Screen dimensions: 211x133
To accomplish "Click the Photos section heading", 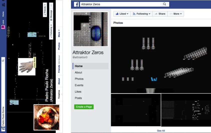I will coord(118,23).
